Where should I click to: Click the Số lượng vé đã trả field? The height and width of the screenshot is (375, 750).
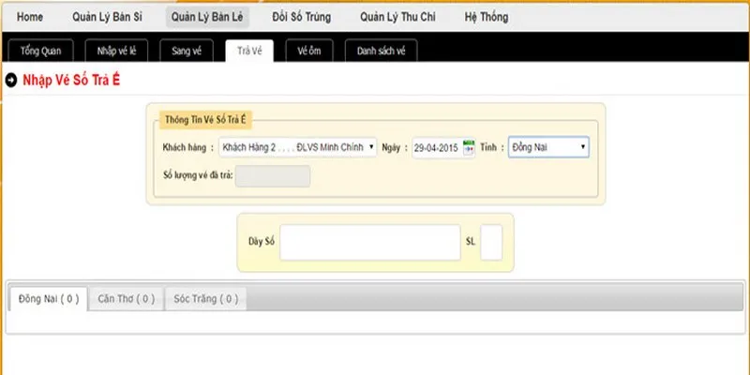272,175
